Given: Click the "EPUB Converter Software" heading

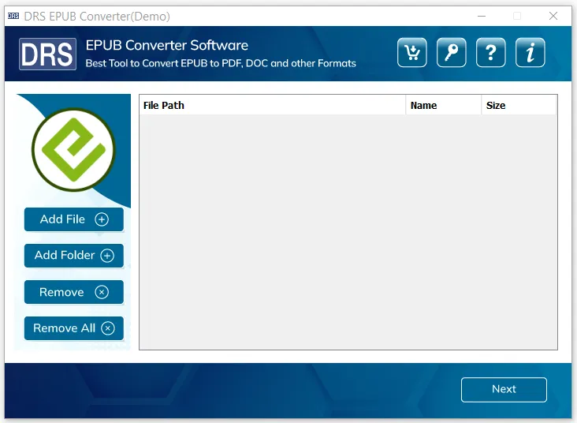Looking at the screenshot, I should (166, 45).
